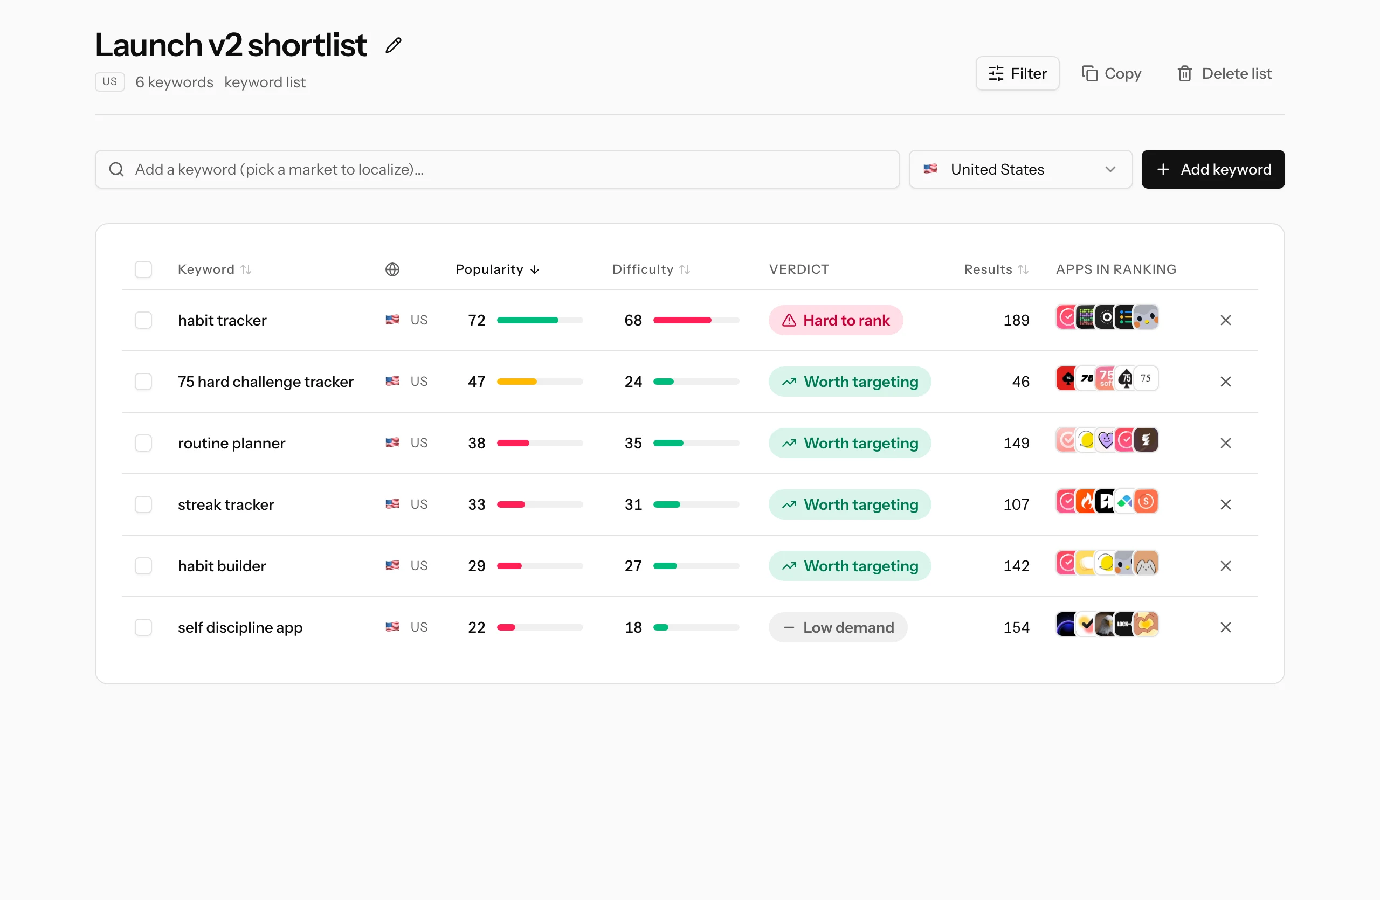Viewport: 1380px width, 900px height.
Task: Click the 'self discipline app' keyword
Action: 240,627
